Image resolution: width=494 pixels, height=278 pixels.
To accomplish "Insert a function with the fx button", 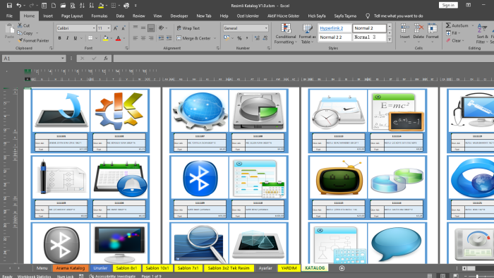I will (106, 59).
